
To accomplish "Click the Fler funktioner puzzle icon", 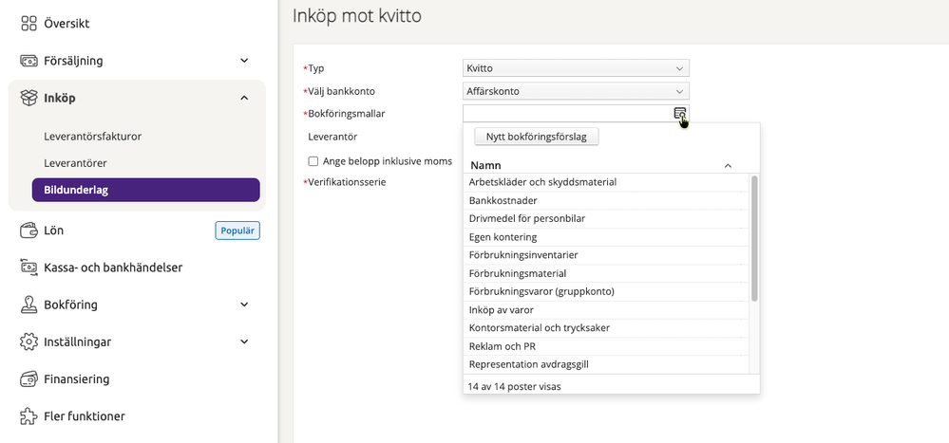I will pos(28,416).
